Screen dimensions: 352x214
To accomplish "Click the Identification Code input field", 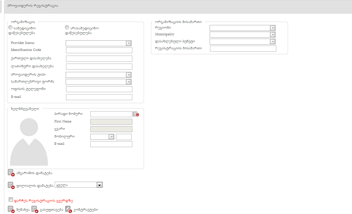I will click(99, 50).
